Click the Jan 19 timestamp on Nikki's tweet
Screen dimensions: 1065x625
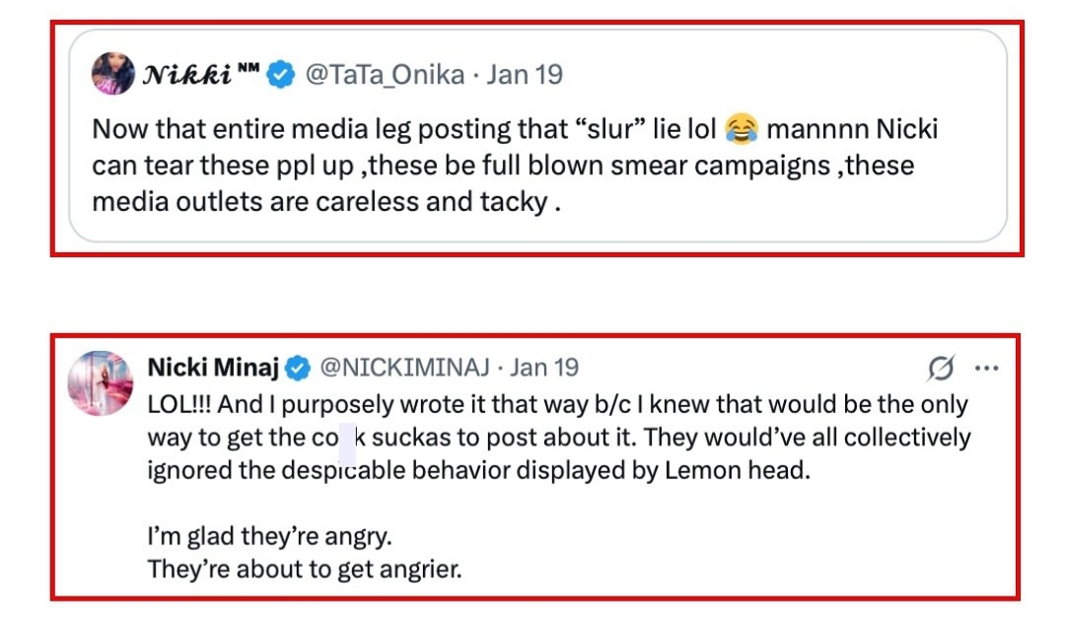[525, 75]
